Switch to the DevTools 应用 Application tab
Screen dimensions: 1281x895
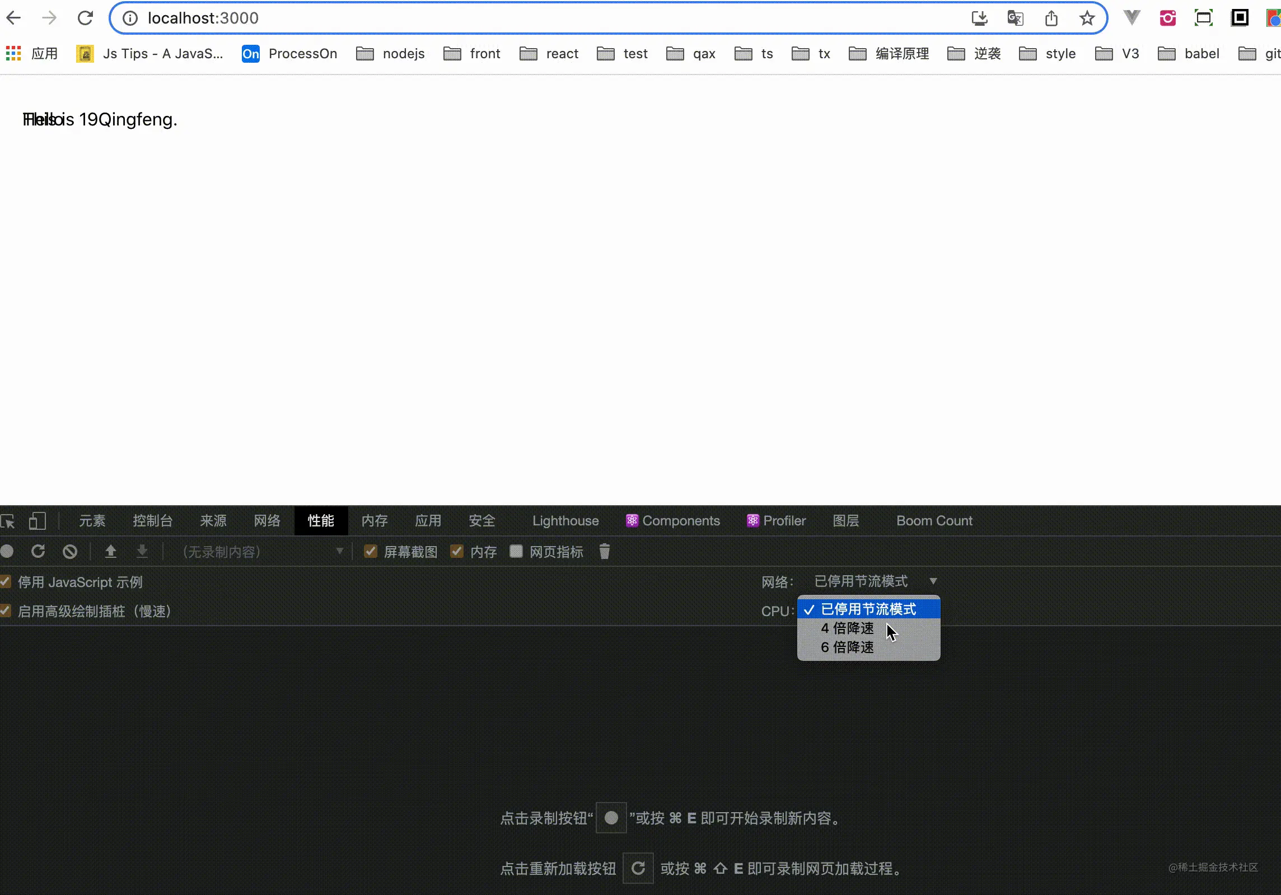click(x=428, y=521)
